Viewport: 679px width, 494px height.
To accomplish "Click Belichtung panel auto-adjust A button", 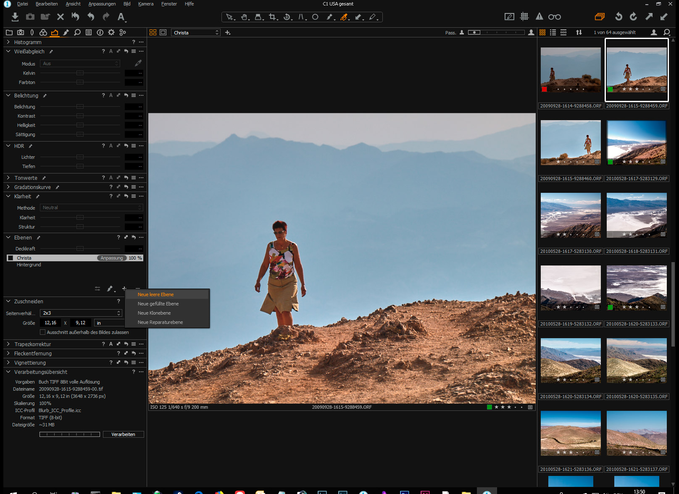I will click(111, 95).
